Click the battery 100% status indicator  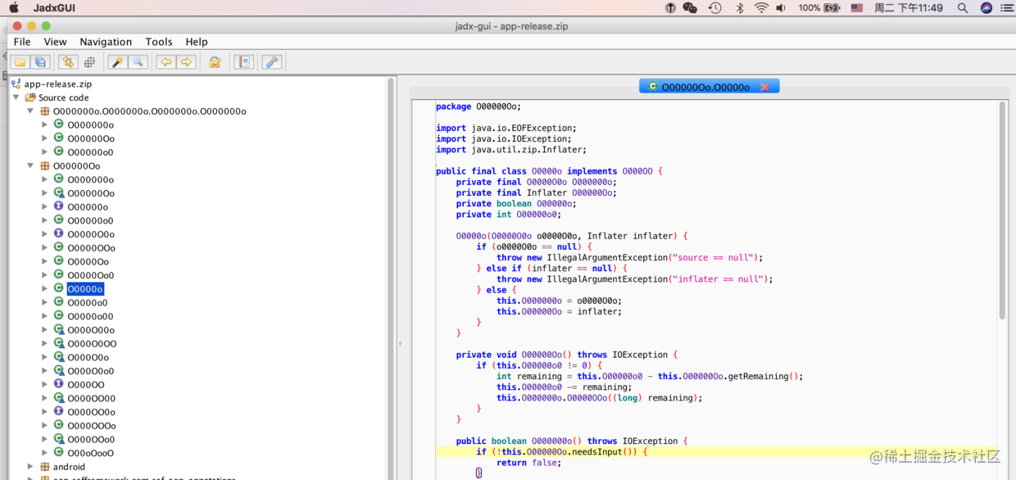pos(819,7)
